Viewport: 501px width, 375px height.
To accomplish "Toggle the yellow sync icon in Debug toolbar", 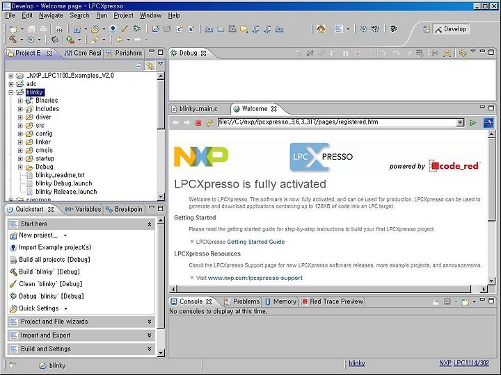I will pos(462,53).
